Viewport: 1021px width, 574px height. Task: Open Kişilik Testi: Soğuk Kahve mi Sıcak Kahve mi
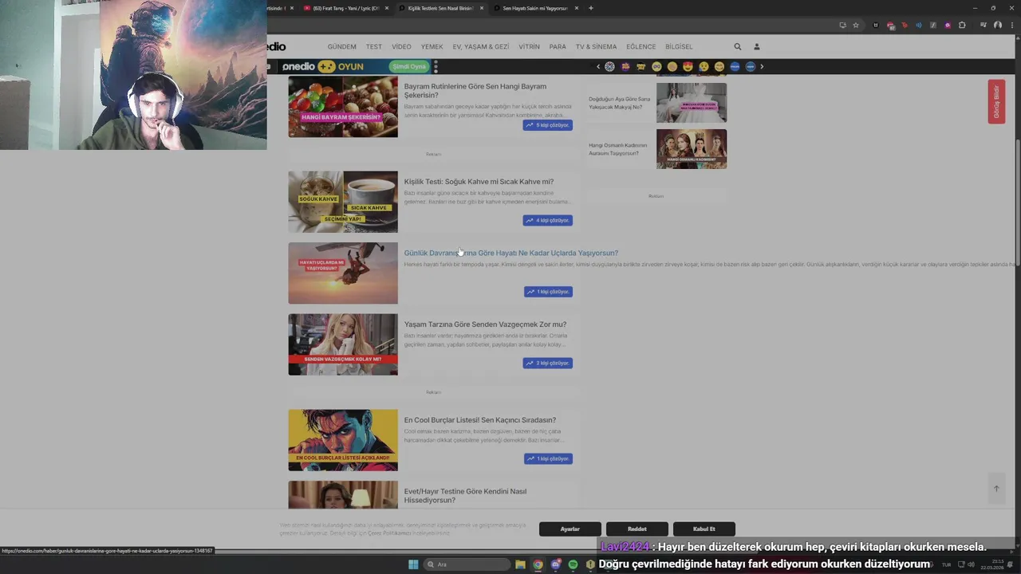(x=479, y=182)
